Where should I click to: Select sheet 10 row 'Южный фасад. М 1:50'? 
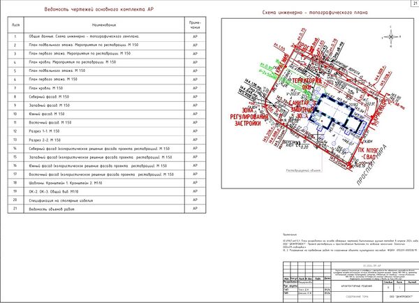click(107, 114)
